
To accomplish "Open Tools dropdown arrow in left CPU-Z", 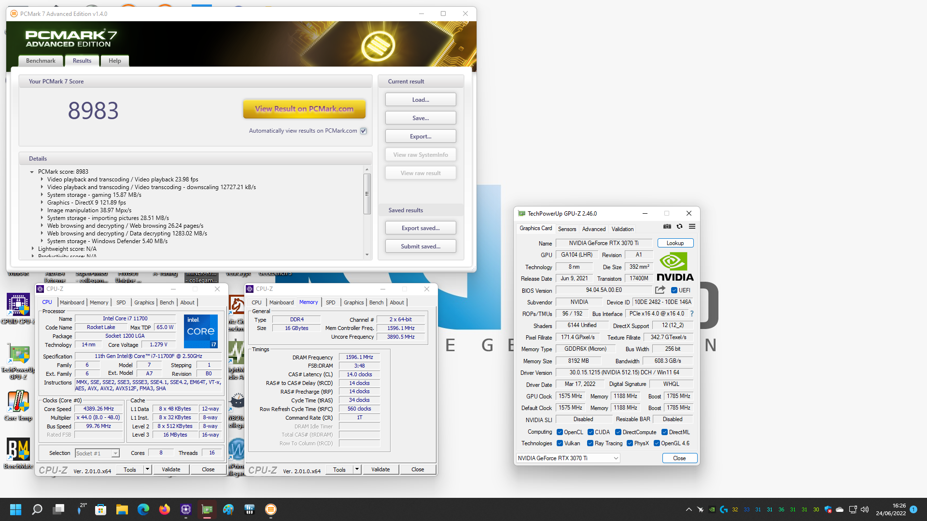I will (x=147, y=469).
